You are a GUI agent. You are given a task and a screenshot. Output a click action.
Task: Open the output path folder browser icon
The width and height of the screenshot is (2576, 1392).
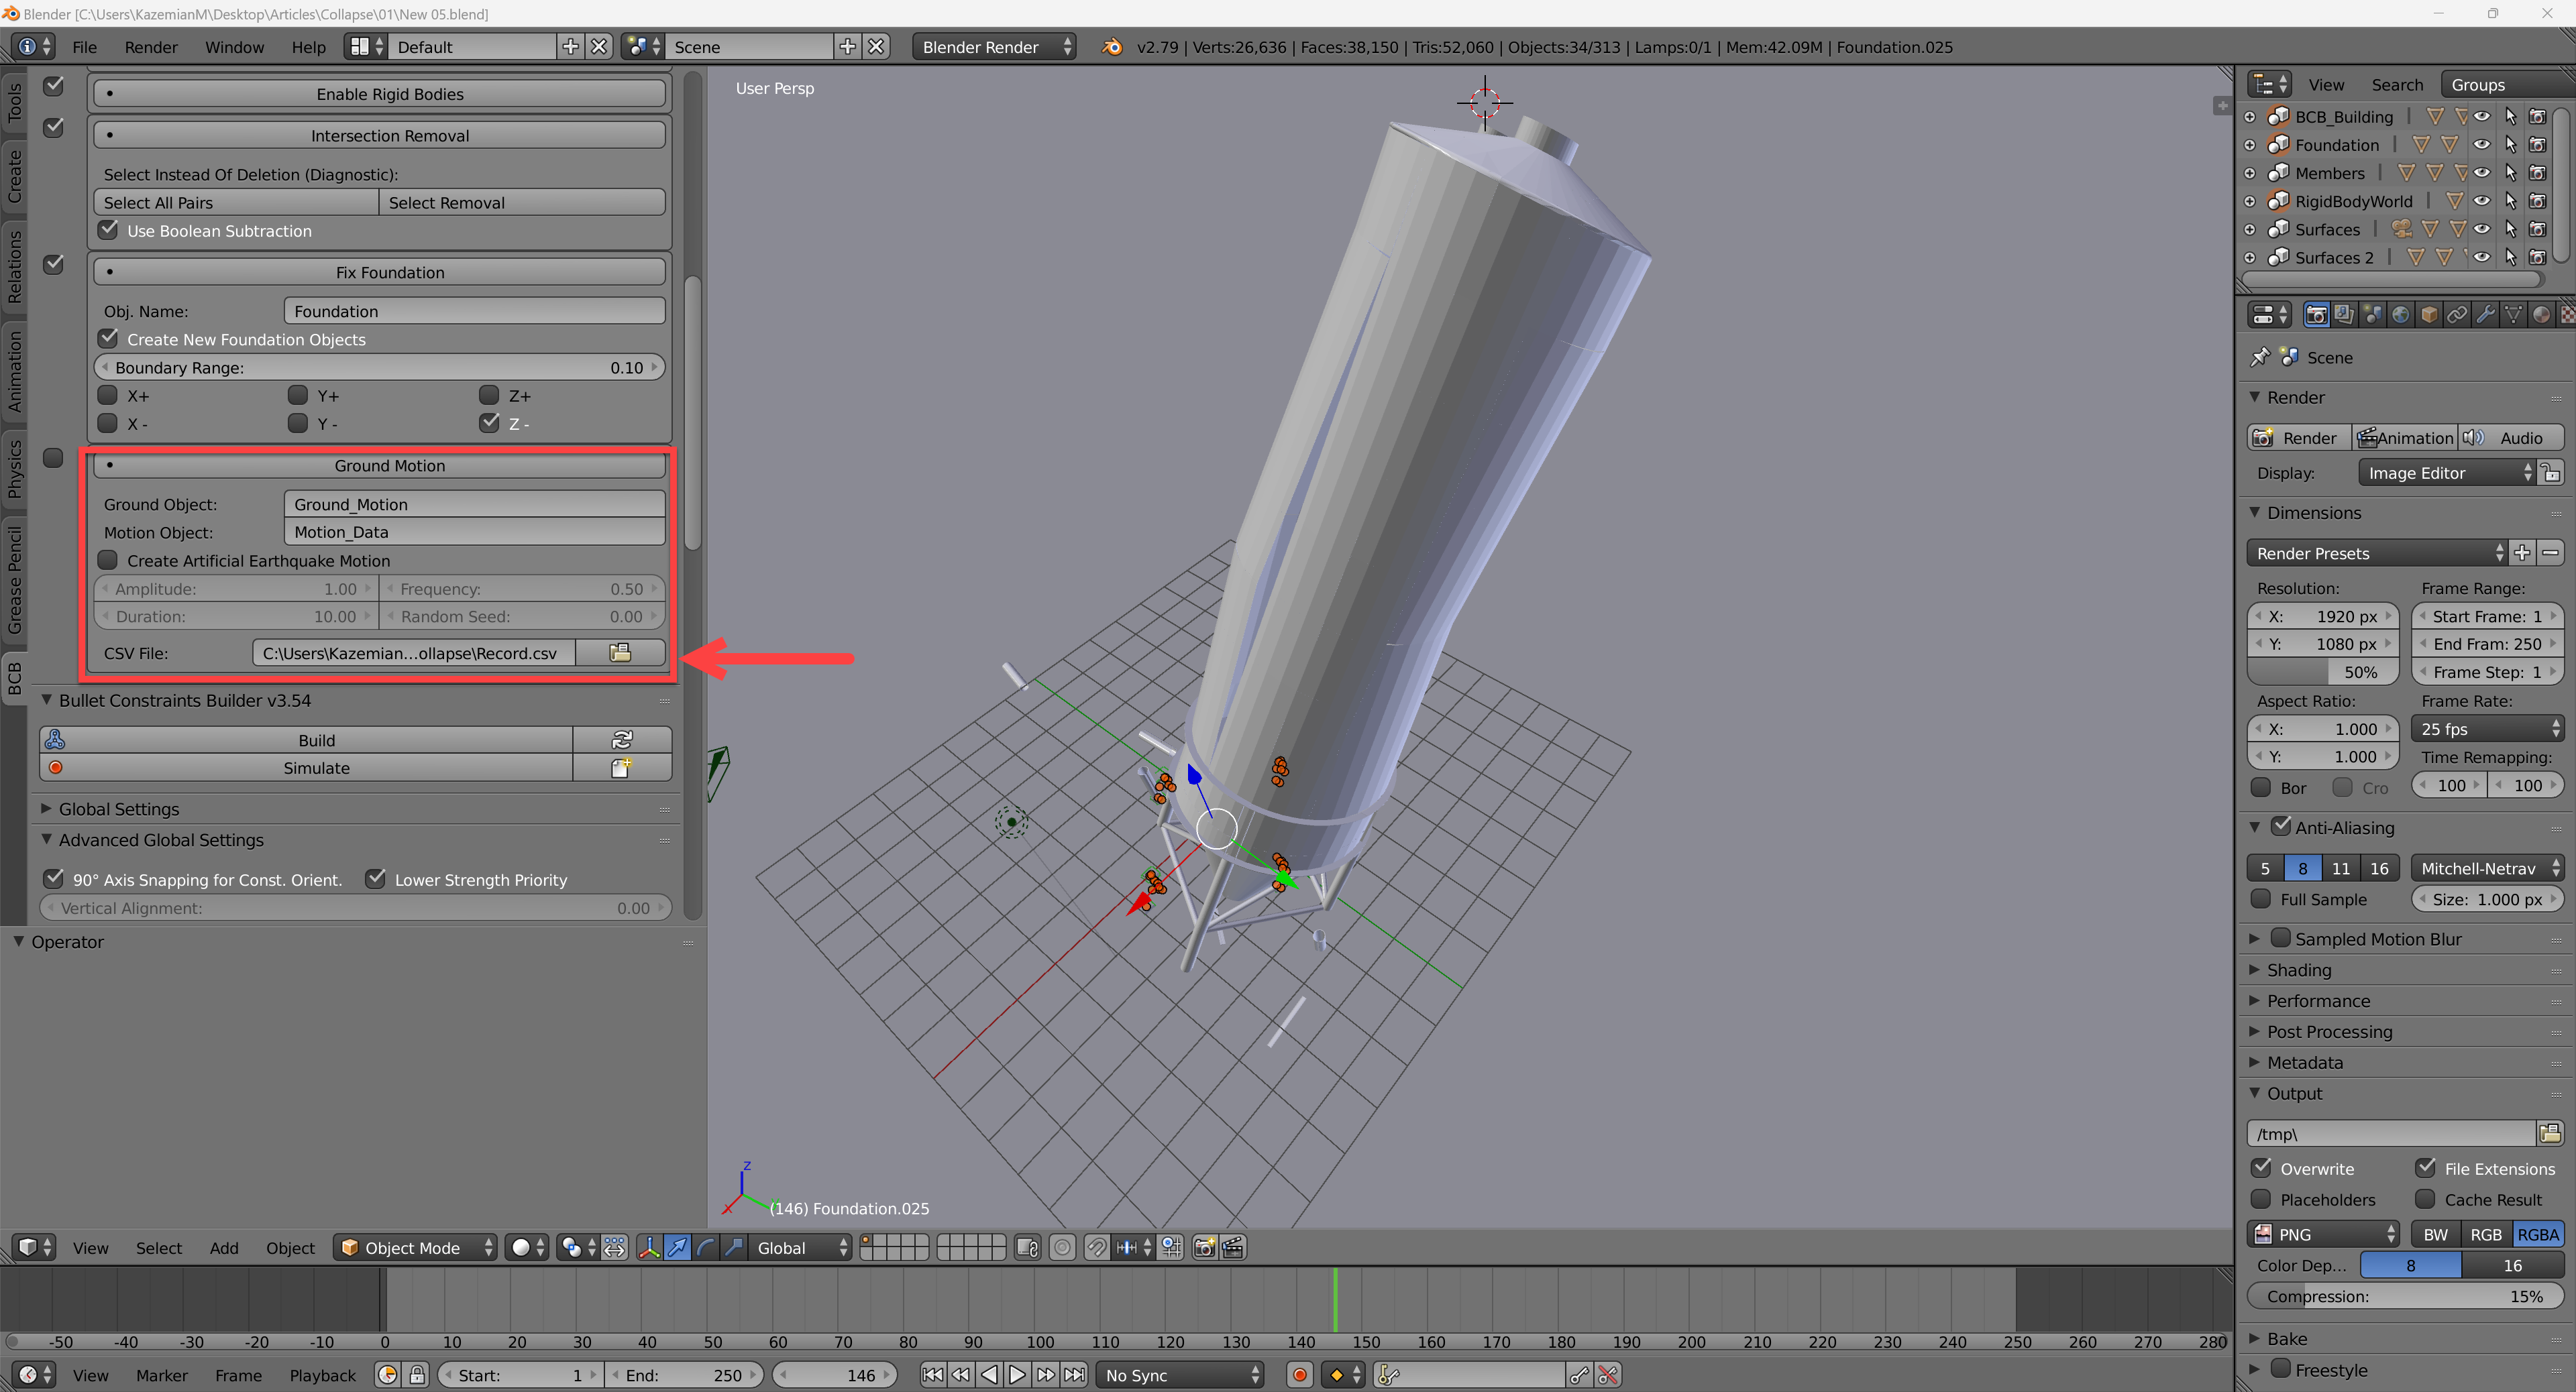2549,1133
